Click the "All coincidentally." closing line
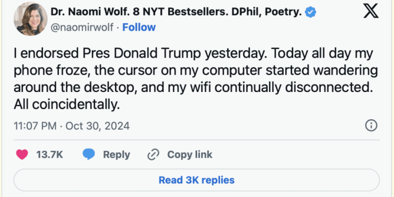 67,105
